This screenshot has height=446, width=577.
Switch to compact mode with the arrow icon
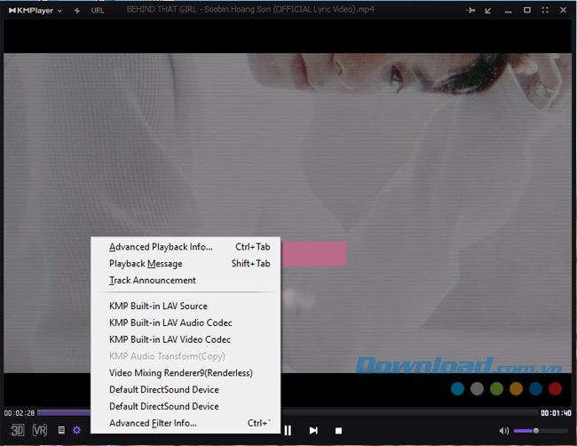tap(488, 11)
